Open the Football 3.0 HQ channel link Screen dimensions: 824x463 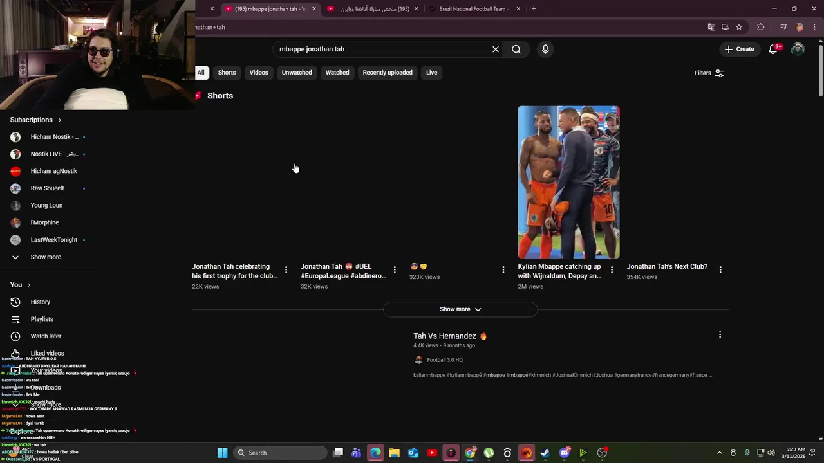click(445, 360)
